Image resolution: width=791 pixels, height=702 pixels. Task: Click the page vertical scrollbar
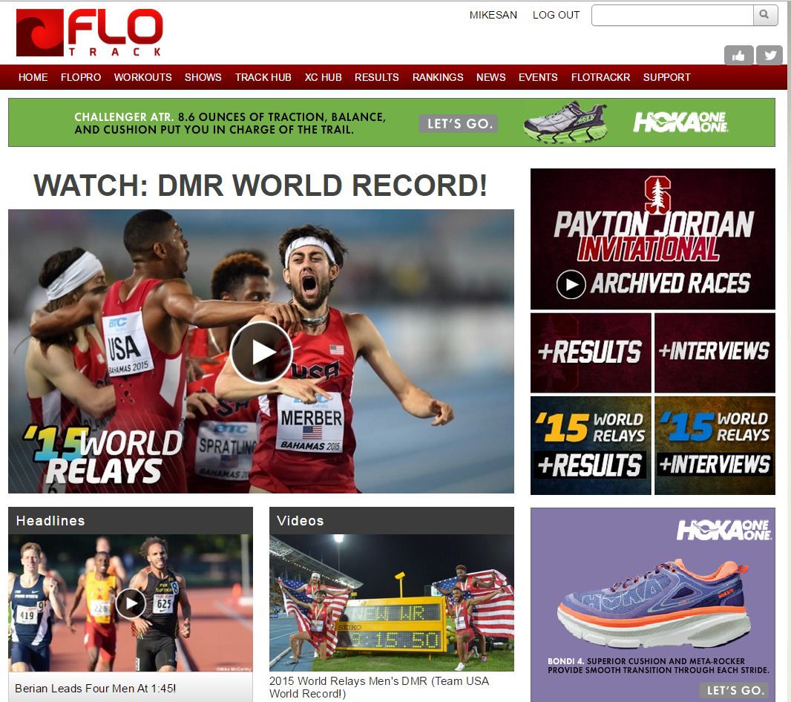[x=787, y=351]
